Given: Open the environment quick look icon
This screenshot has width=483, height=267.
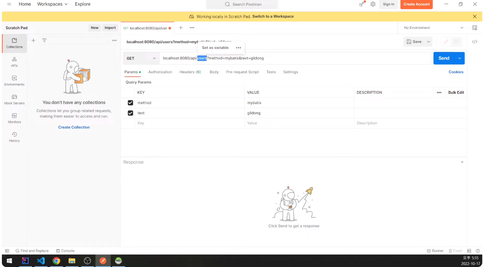Looking at the screenshot, I should coord(475,28).
